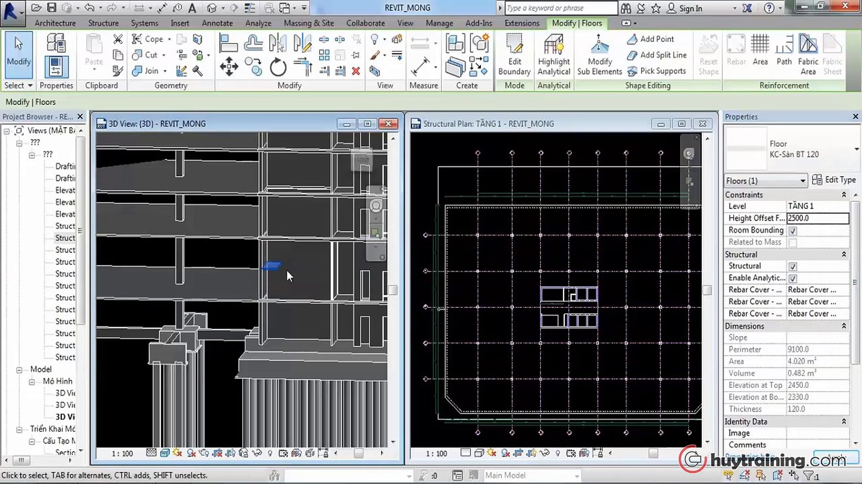The height and width of the screenshot is (484, 862).
Task: Select the Align tool in Modify panel
Action: 228,43
